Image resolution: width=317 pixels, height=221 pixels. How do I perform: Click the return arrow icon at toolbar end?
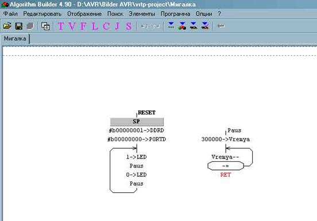coord(221,26)
